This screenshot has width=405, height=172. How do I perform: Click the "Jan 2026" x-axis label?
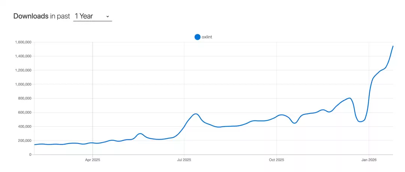coord(369,160)
